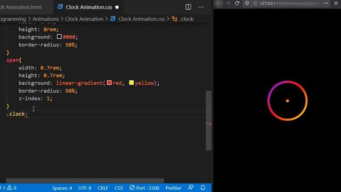
Task: Click the z-index: 1 line
Action: (36, 98)
